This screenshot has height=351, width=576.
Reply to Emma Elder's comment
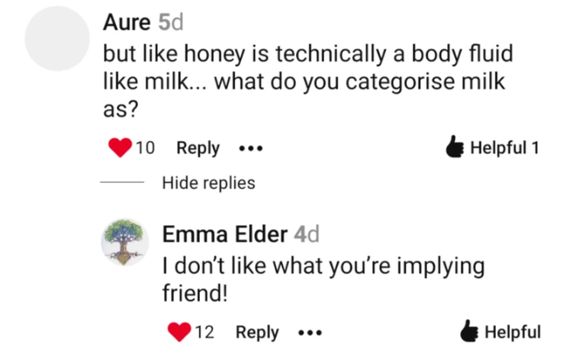pos(257,332)
